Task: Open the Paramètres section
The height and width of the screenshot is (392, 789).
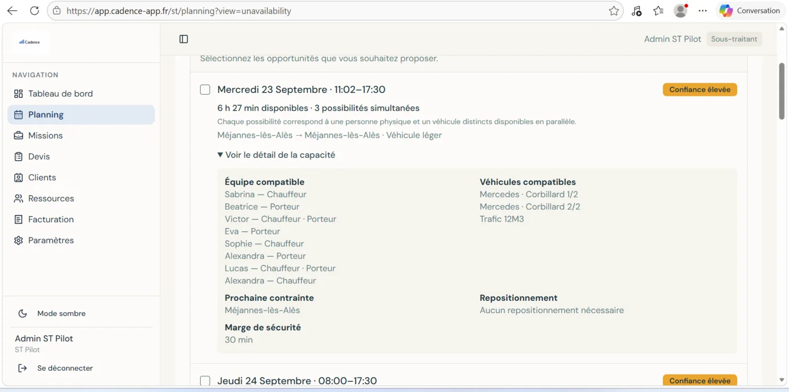Action: 81,240
